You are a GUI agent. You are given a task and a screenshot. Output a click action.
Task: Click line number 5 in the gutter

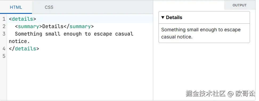(x=4, y=56)
